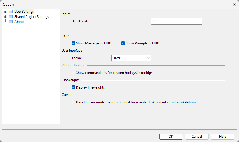Toggle Show Prompts in HUD checkbox
This screenshot has height=142, width=239.
click(123, 43)
